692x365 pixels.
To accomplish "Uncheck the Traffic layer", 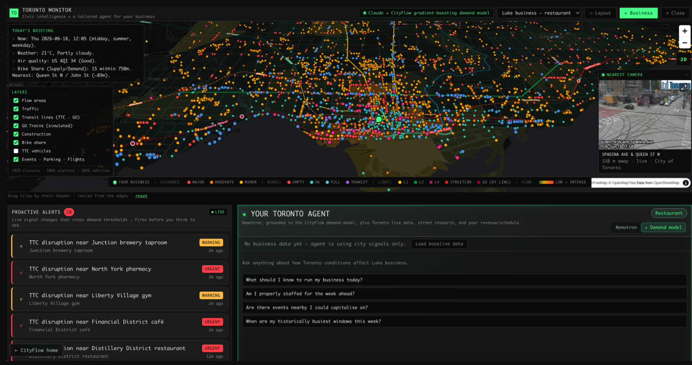I will (x=16, y=109).
